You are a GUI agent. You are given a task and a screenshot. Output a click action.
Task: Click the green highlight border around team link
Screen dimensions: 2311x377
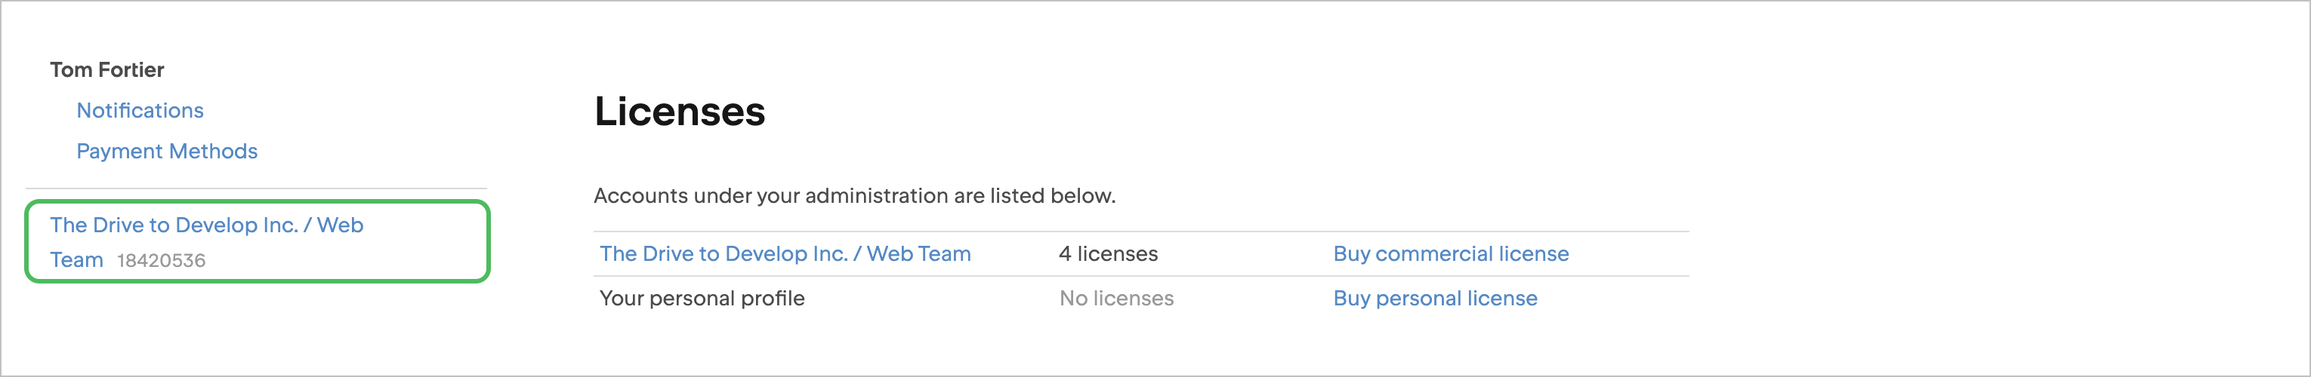pos(487,242)
